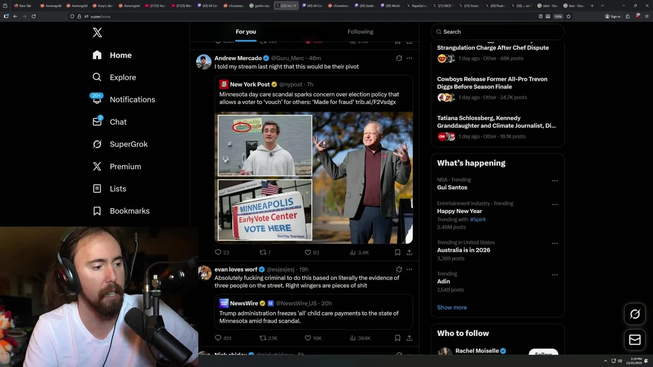This screenshot has width=653, height=367.
Task: Open evan loves worf's avatar
Action: tap(204, 273)
